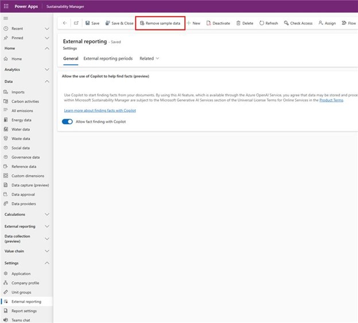Click the Save button in toolbar

tap(92, 23)
